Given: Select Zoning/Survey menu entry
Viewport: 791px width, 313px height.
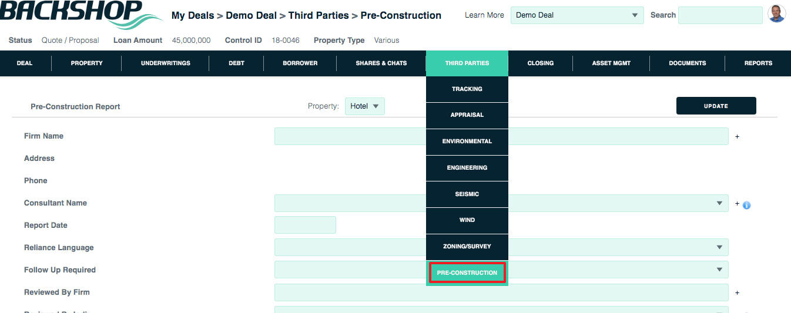Looking at the screenshot, I should [x=467, y=247].
